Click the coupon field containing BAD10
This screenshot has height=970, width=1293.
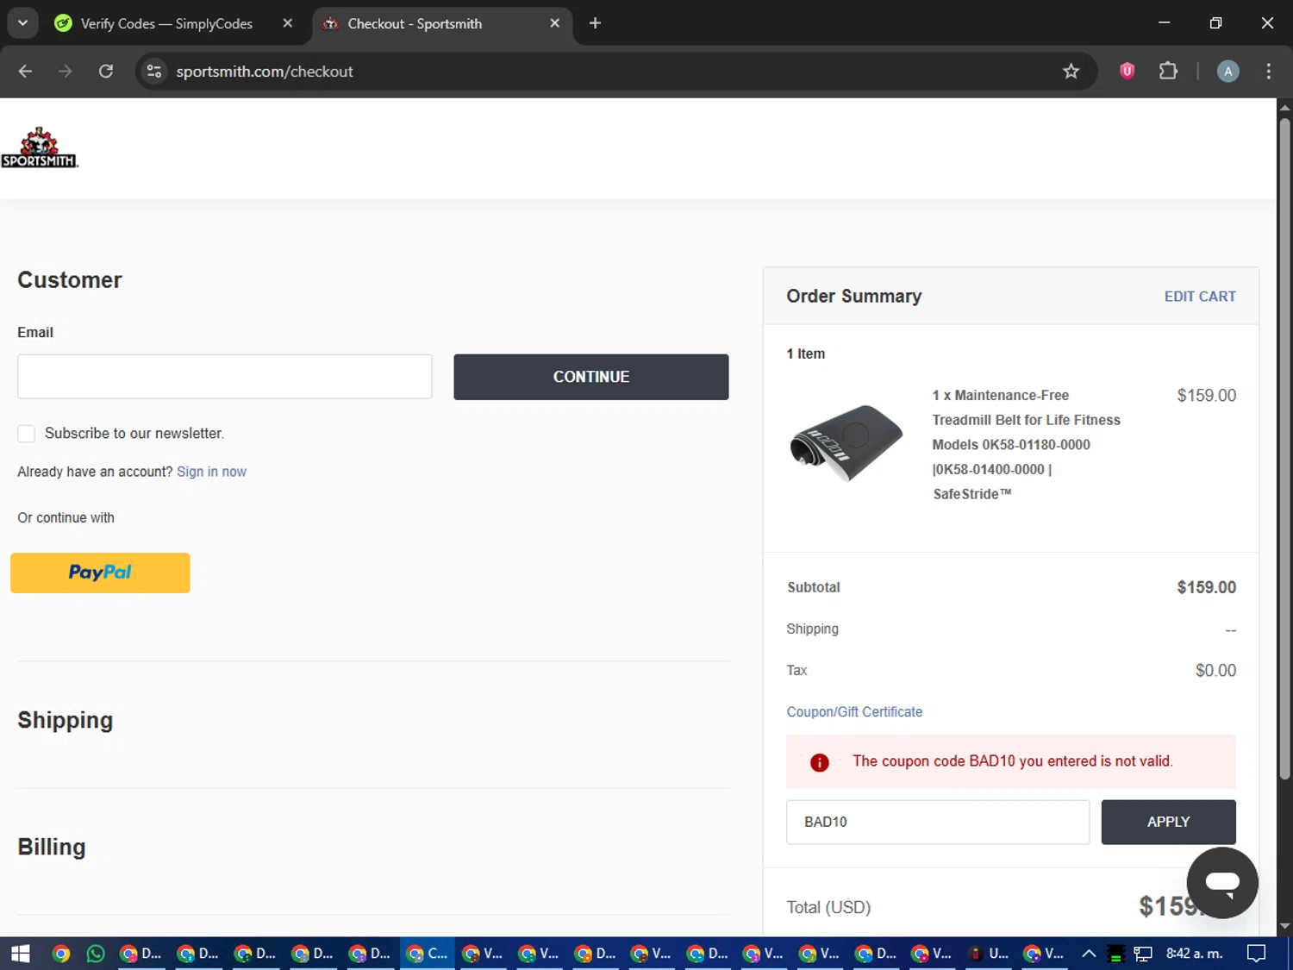coord(938,822)
